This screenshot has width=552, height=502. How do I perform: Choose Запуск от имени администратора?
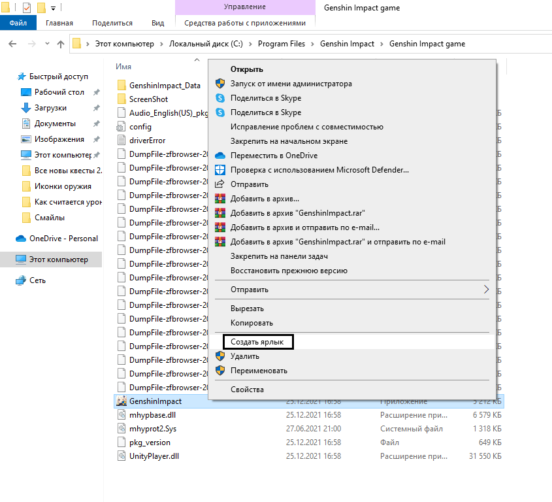291,84
